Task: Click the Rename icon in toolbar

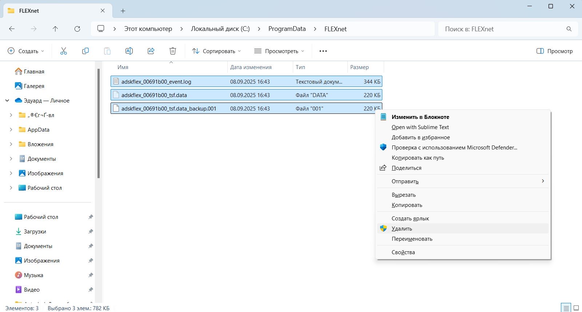Action: click(x=129, y=51)
